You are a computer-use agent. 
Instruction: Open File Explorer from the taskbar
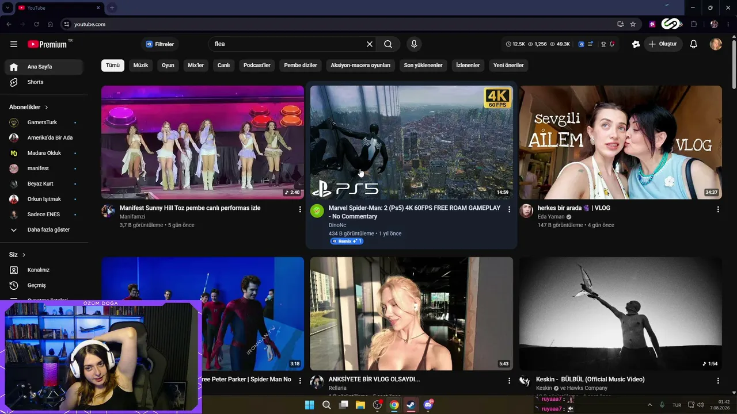coord(360,405)
